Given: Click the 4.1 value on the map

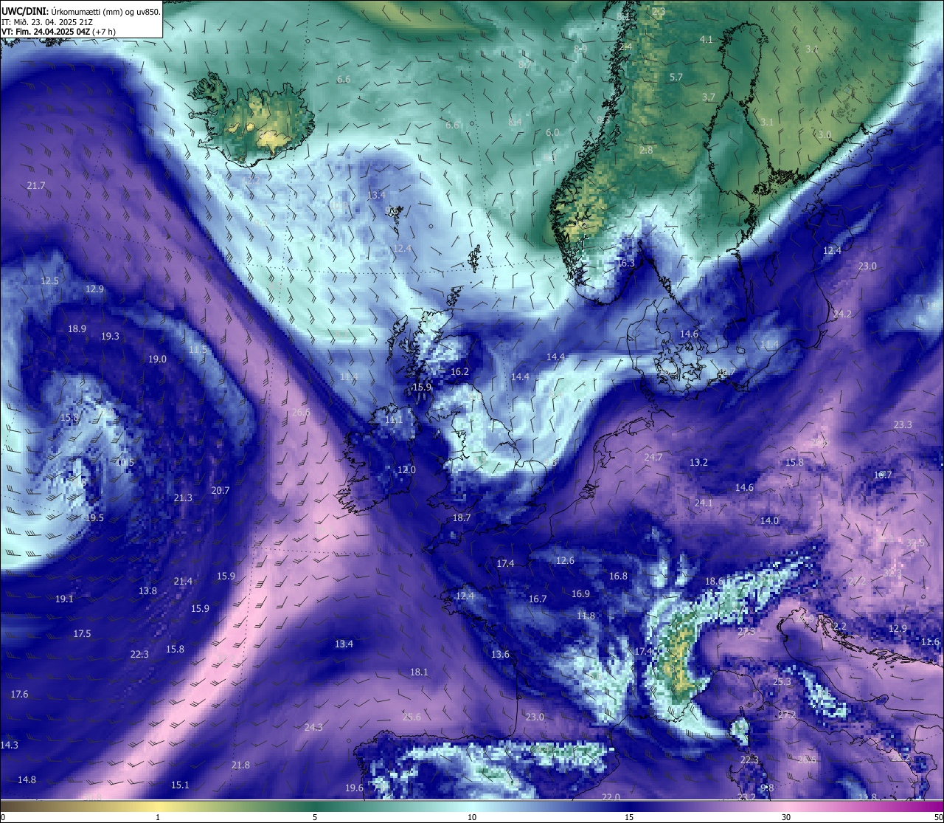Looking at the screenshot, I should click(707, 40).
